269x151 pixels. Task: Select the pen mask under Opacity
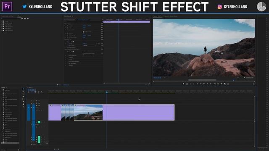(x=73, y=42)
